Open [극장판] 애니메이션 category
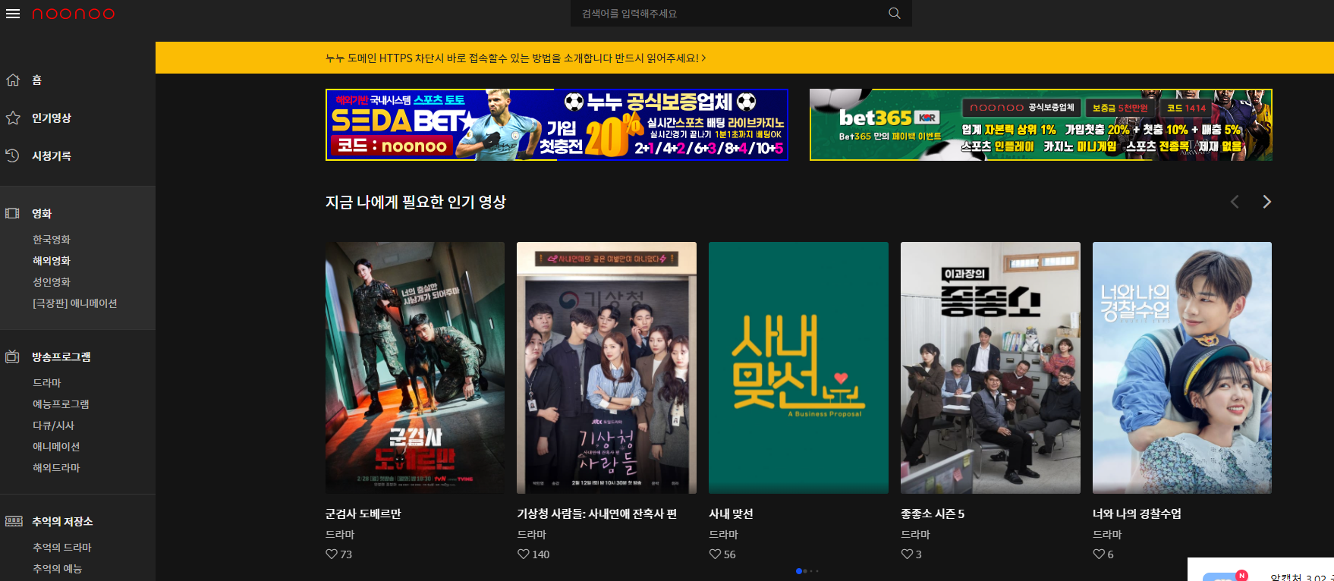The height and width of the screenshot is (581, 1334). 75,303
